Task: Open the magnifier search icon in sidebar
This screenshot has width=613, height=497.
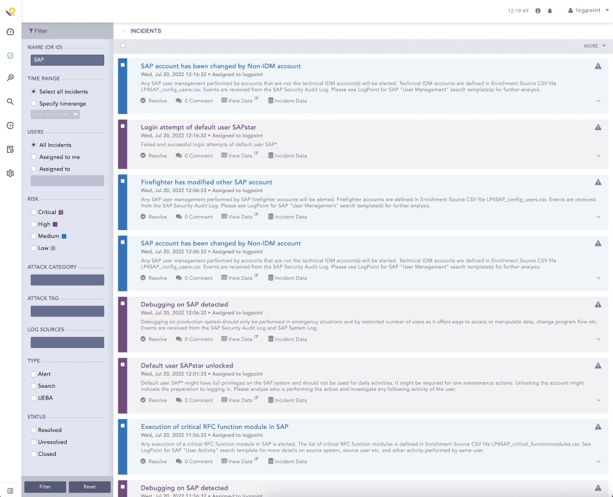Action: (10, 102)
